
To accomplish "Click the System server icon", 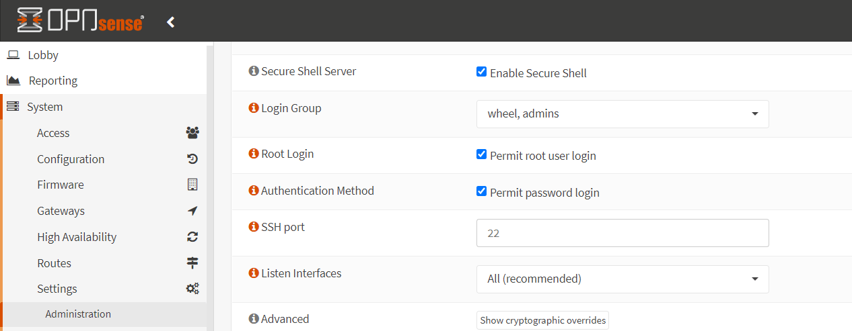I will 13,106.
